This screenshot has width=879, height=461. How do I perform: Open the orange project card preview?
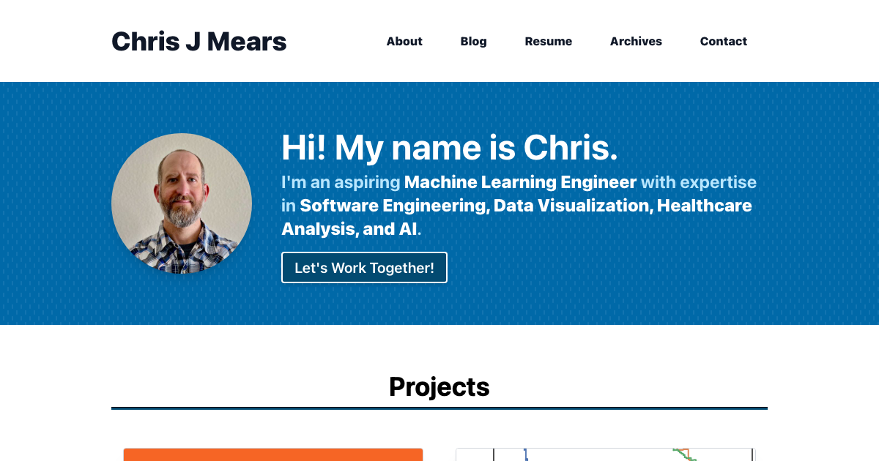tap(273, 455)
